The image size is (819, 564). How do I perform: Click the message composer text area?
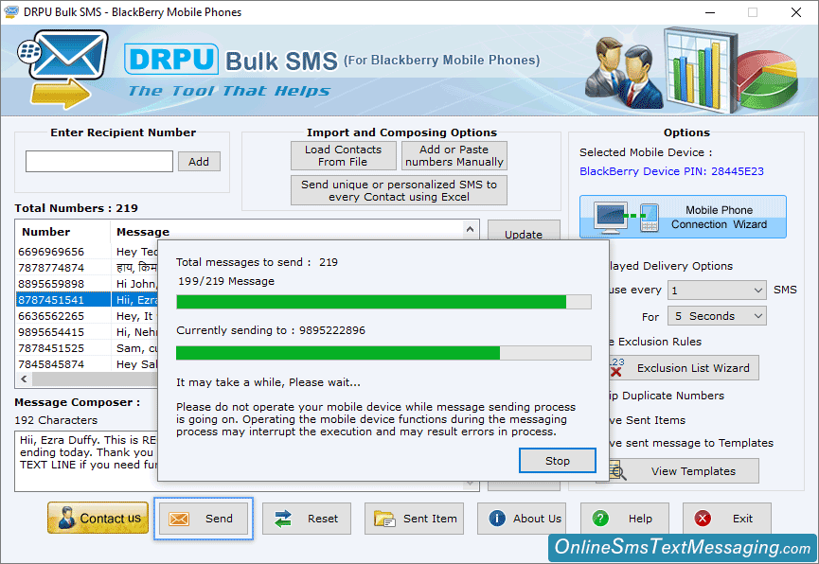click(x=86, y=461)
